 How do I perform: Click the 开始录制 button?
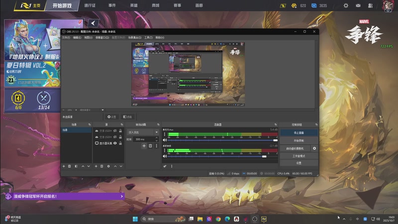click(x=298, y=141)
